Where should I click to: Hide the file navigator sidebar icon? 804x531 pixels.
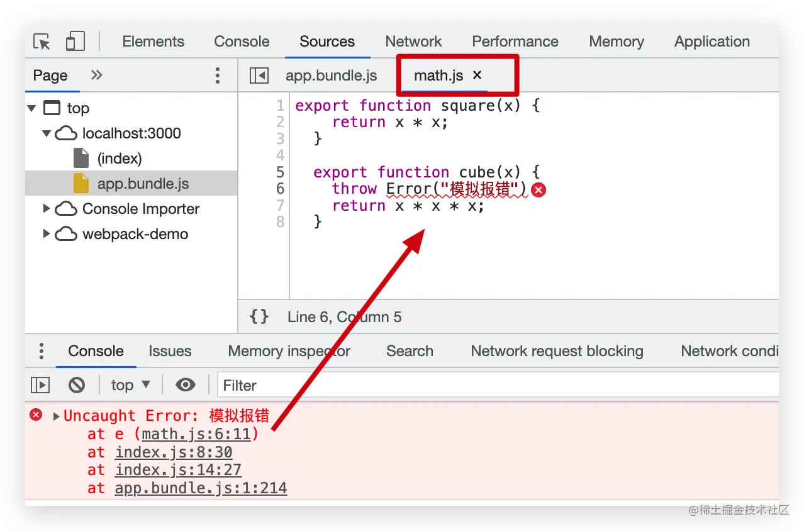click(x=259, y=75)
